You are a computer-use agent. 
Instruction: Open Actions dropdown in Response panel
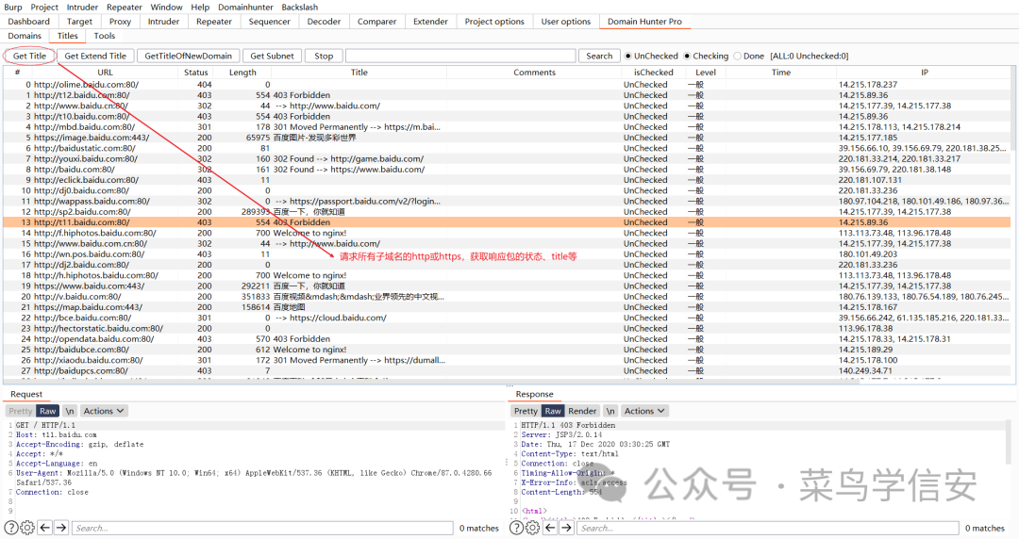(x=644, y=411)
